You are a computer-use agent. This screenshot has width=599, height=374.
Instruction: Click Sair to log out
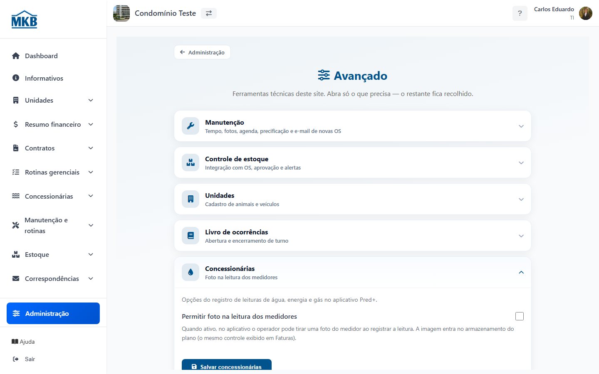24,359
